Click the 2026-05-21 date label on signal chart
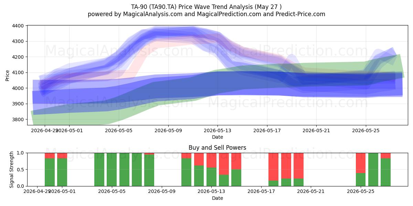The height and width of the screenshot is (206, 413). (311, 192)
